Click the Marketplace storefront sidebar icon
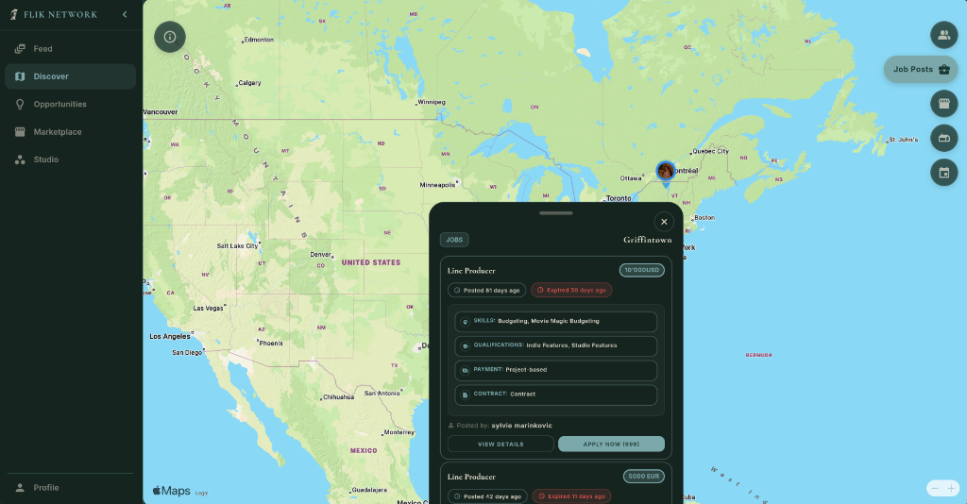 click(x=20, y=132)
